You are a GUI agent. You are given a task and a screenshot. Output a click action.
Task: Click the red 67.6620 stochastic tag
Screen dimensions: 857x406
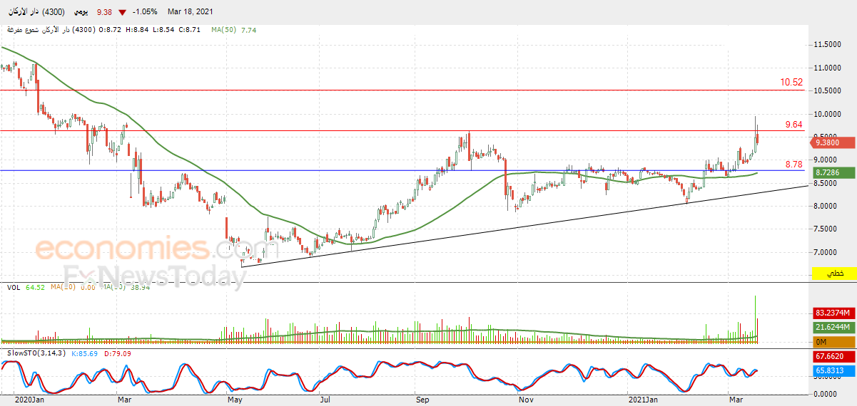(834, 357)
